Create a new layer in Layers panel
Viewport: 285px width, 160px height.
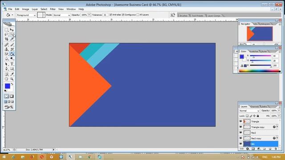(x=270, y=149)
